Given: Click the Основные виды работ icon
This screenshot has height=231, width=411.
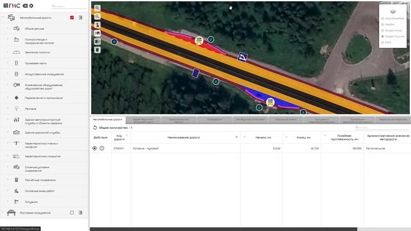Looking at the screenshot, I should (16, 191).
